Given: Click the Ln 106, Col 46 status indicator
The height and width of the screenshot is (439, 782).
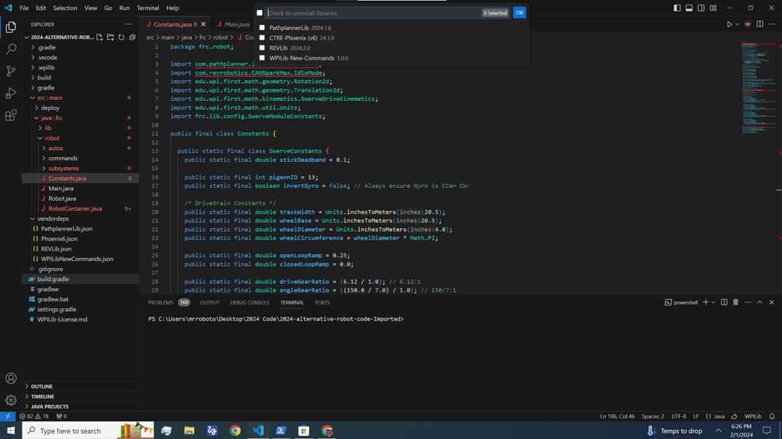Looking at the screenshot, I should point(617,416).
